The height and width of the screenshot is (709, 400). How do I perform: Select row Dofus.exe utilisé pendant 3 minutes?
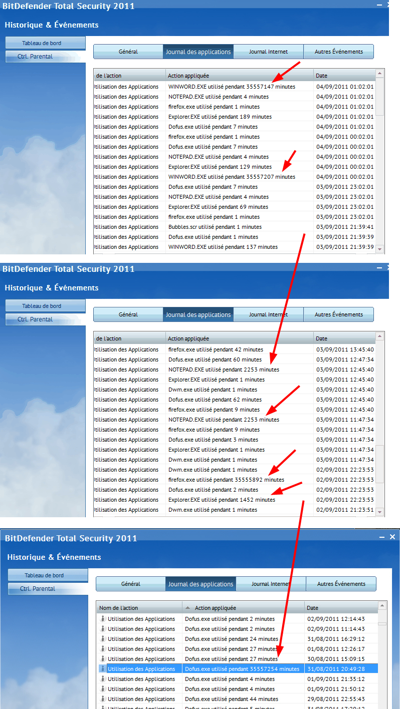coord(234,440)
